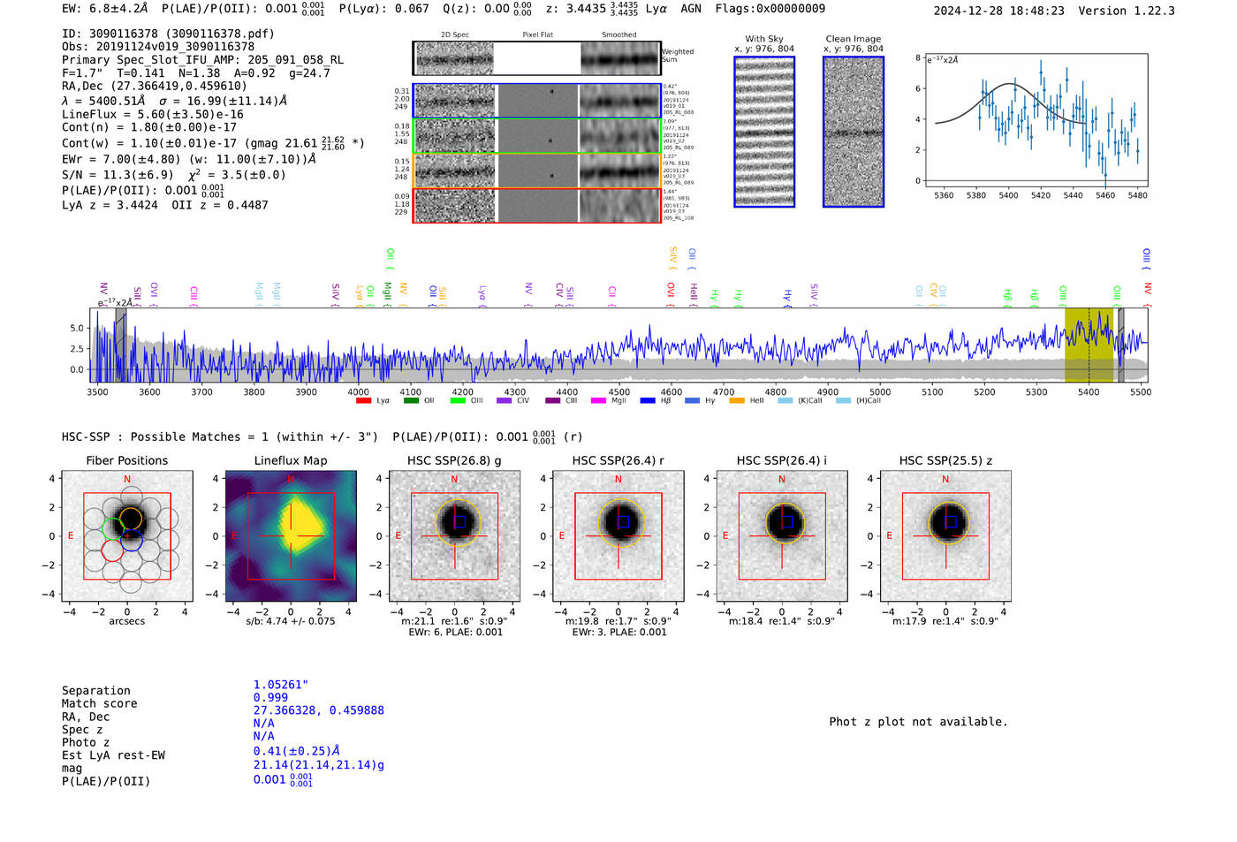Screen dimensions: 1237x842
Task: Open the HSC SSP(25.5) z cutout
Action: coord(945,536)
